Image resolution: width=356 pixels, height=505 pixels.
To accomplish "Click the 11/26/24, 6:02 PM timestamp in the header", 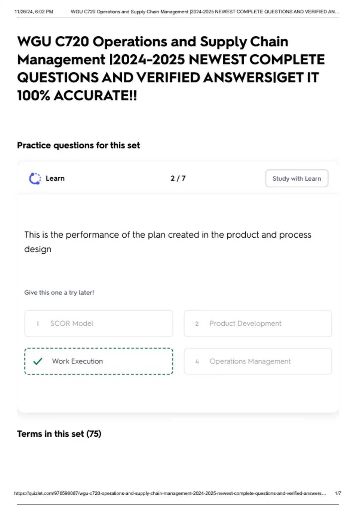I will pos(34,12).
